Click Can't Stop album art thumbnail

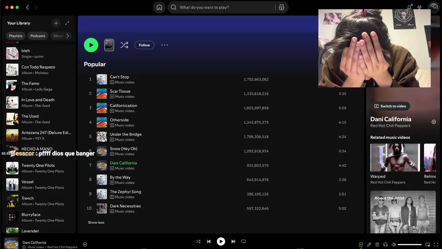[102, 79]
